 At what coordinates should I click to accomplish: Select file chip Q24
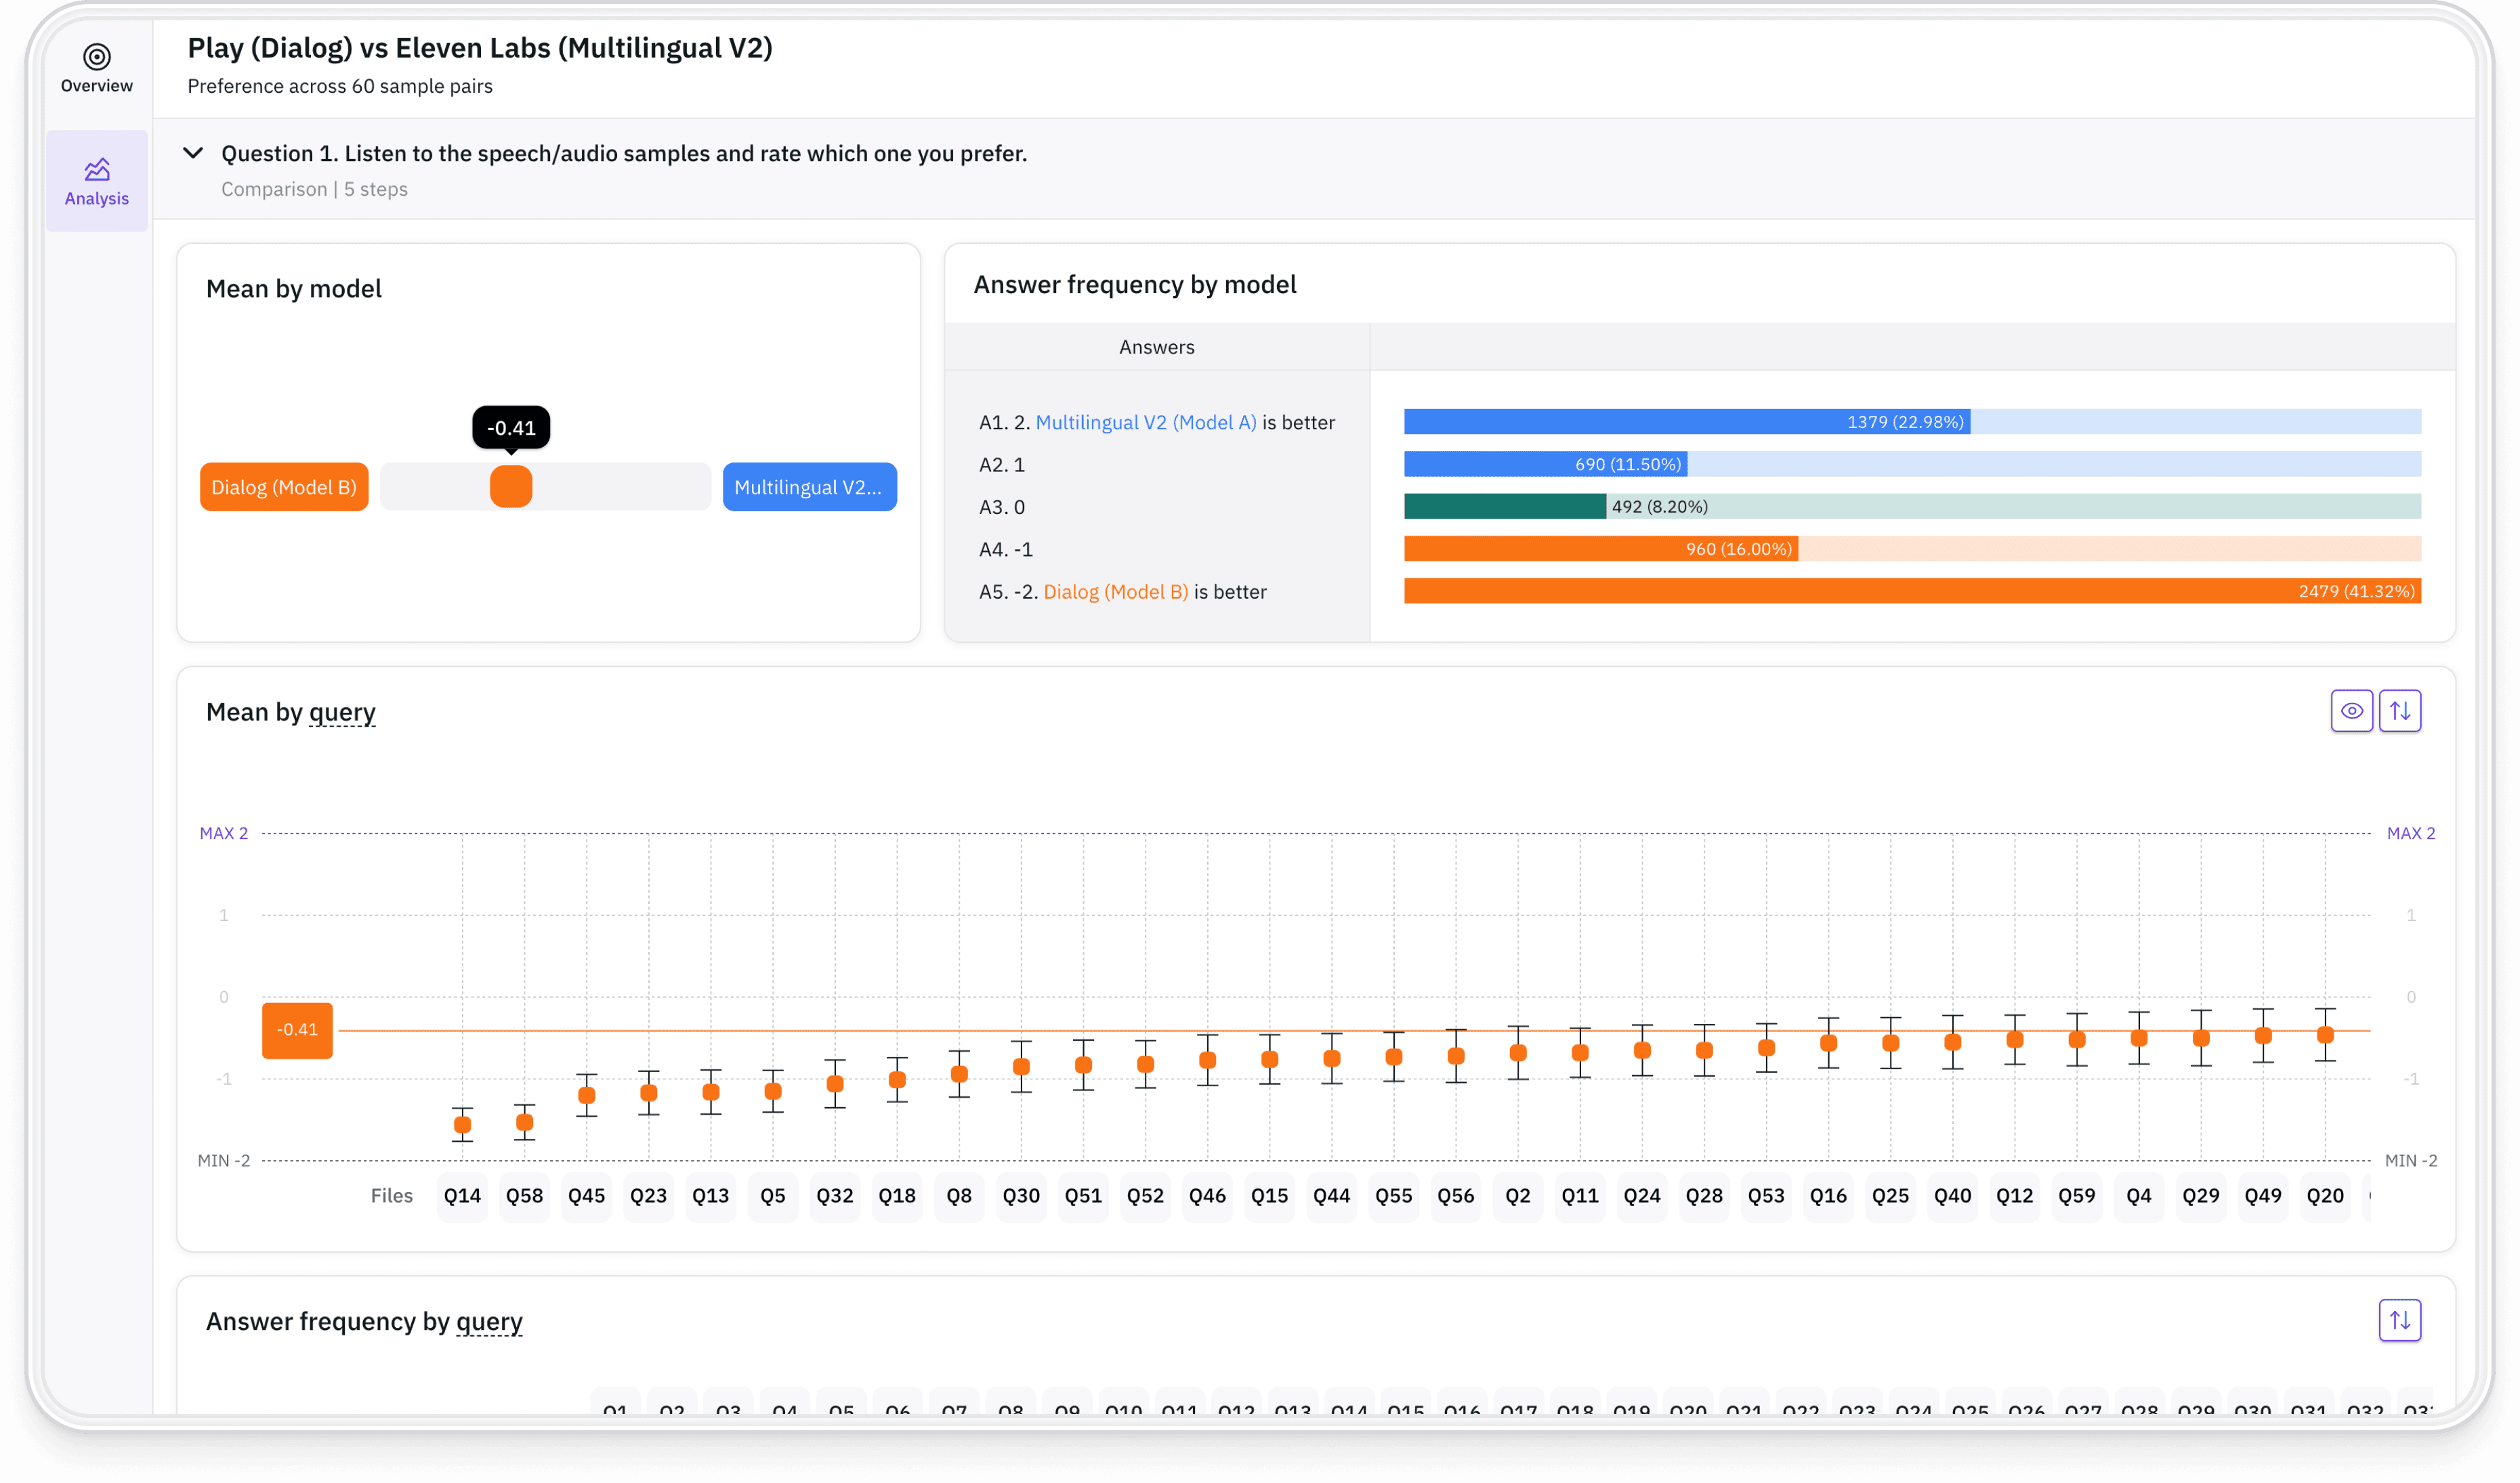coord(1642,1195)
